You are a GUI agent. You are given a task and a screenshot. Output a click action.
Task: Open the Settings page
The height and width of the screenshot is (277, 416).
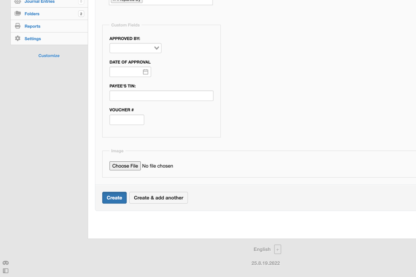tap(33, 39)
